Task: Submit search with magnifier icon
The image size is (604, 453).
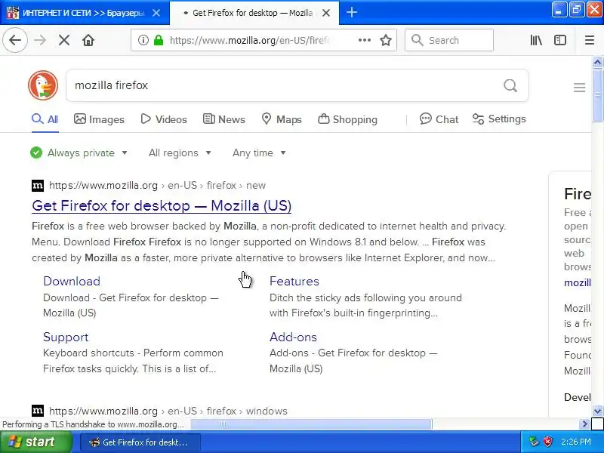Action: [510, 85]
